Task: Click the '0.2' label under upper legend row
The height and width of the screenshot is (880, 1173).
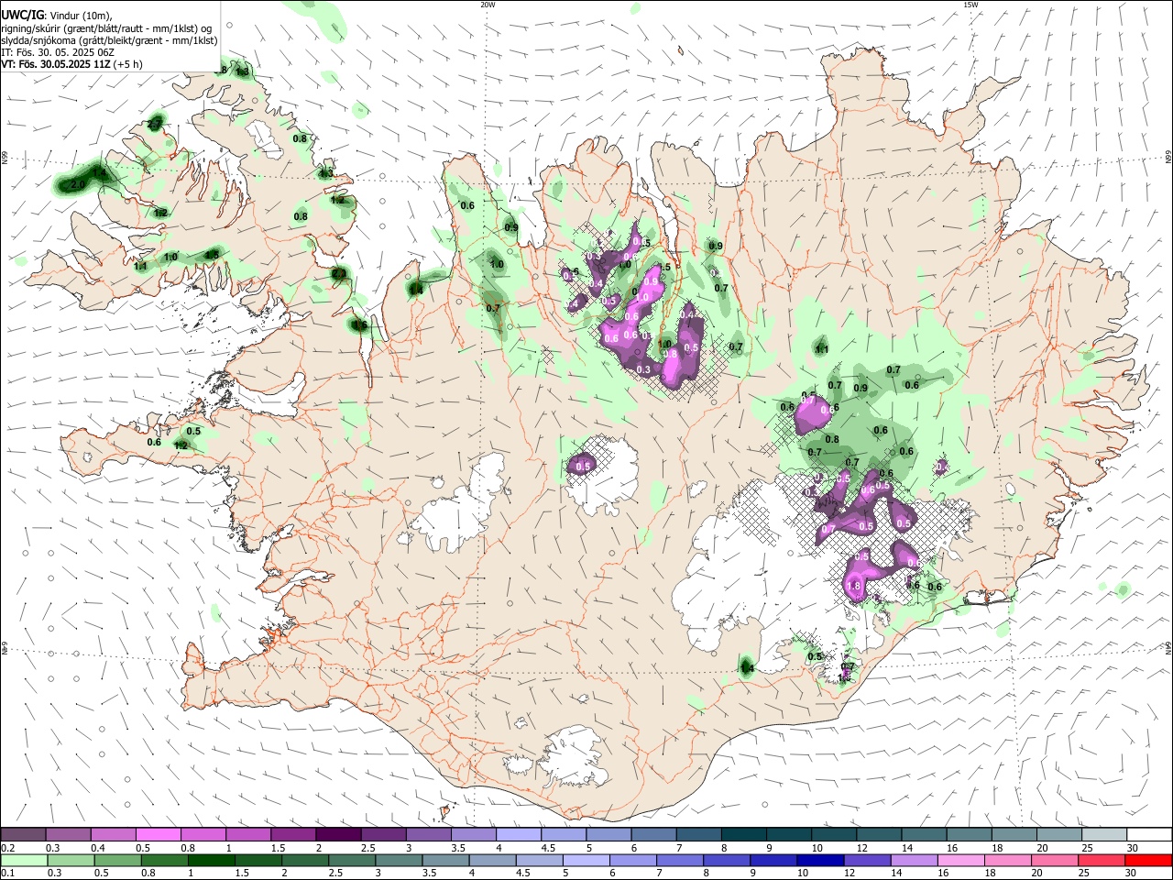Action: (x=8, y=848)
